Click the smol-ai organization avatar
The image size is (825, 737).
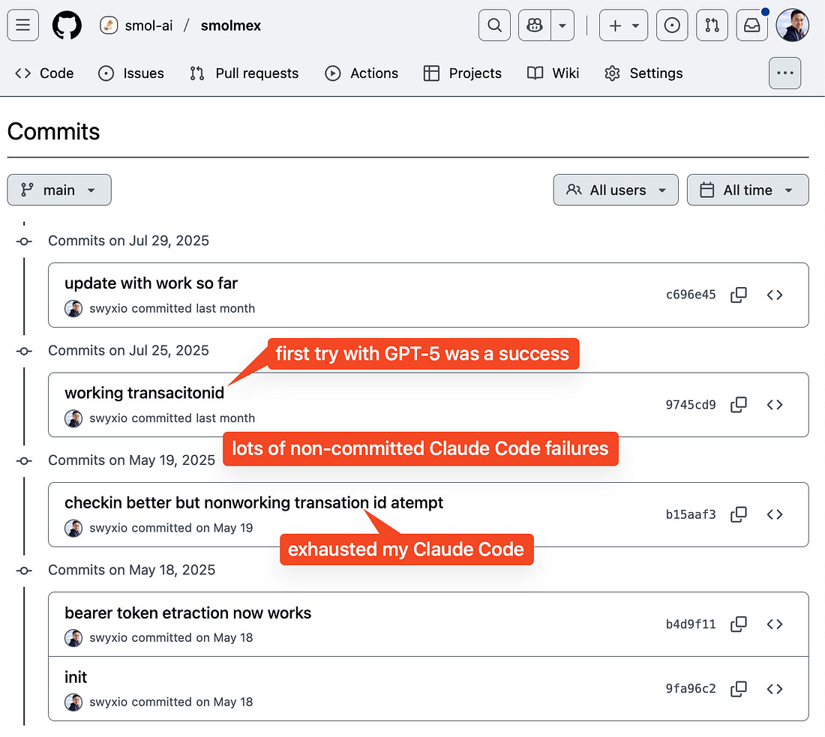109,25
